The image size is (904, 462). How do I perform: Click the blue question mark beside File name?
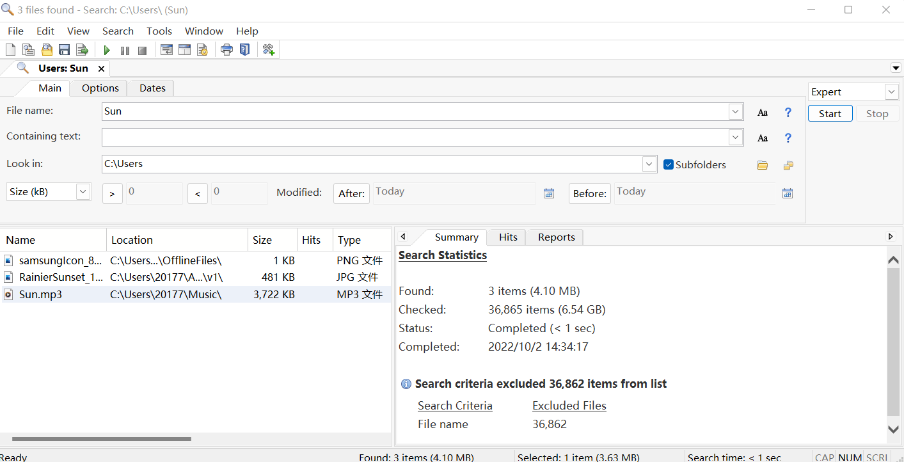[788, 113]
